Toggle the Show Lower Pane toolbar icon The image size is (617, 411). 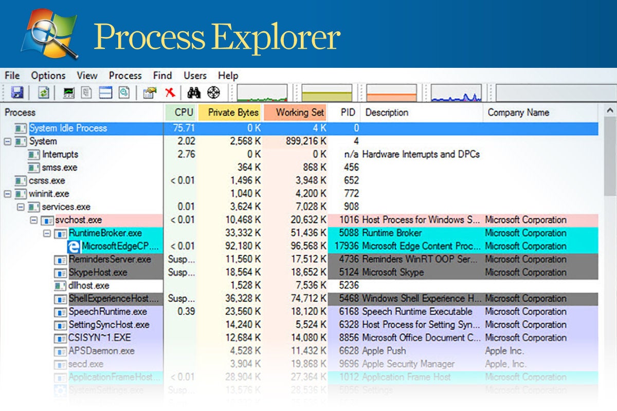pos(105,92)
